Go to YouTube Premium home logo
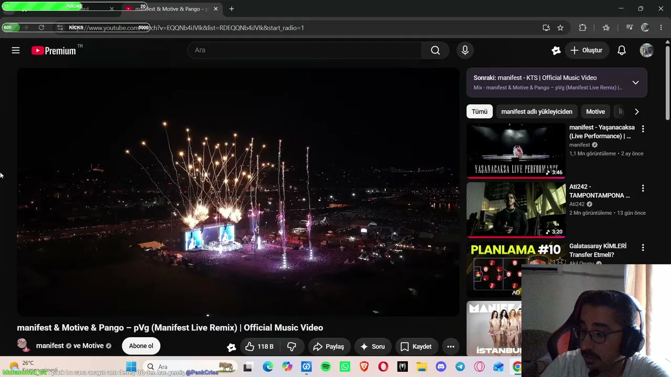This screenshot has width=671, height=377. click(54, 50)
